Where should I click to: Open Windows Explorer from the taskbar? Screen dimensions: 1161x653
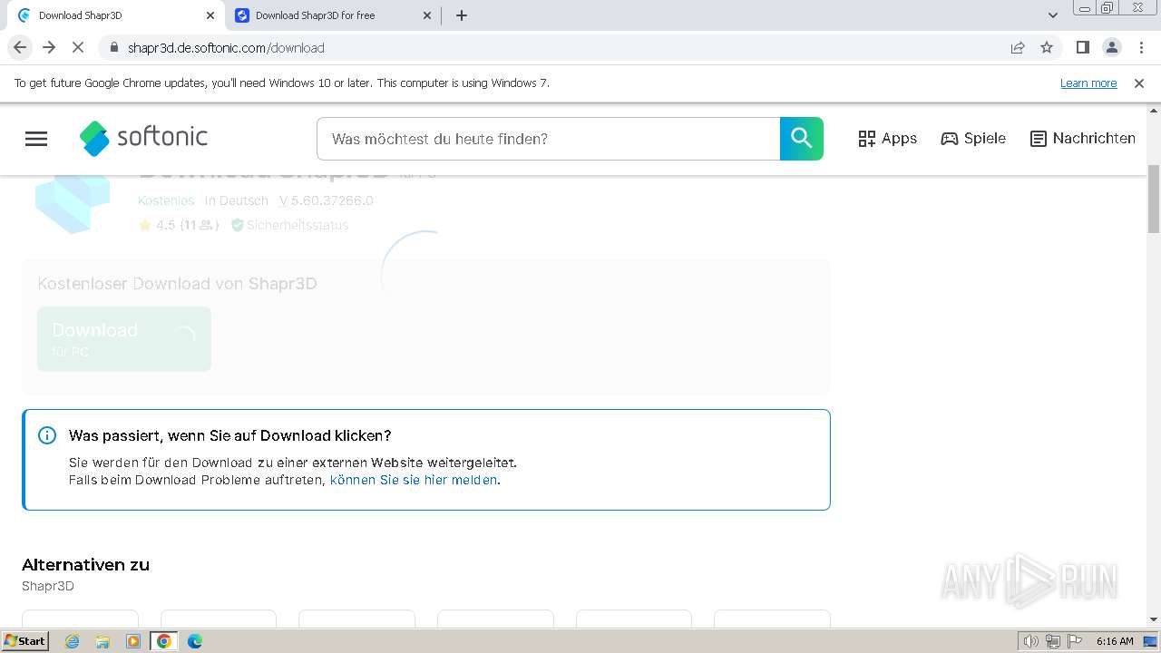(102, 641)
